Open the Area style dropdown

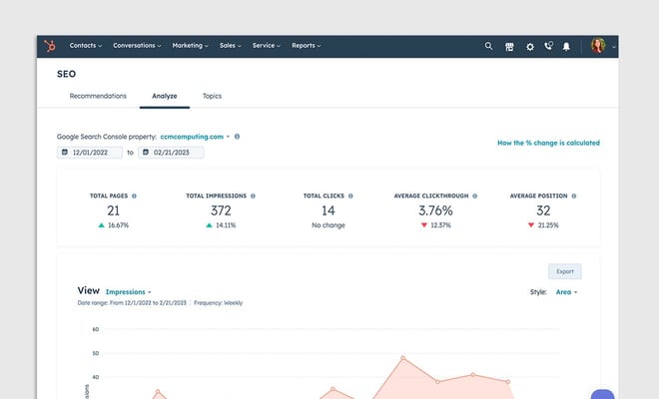pyautogui.click(x=566, y=292)
